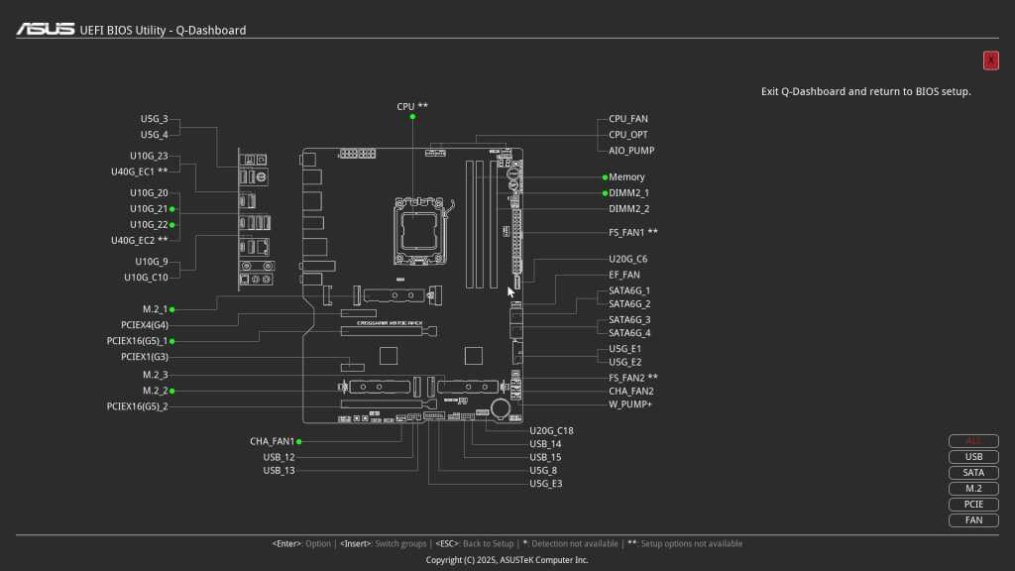Click the AIO_PUMP header label
Screen dimensions: 1015x571
click(x=631, y=151)
